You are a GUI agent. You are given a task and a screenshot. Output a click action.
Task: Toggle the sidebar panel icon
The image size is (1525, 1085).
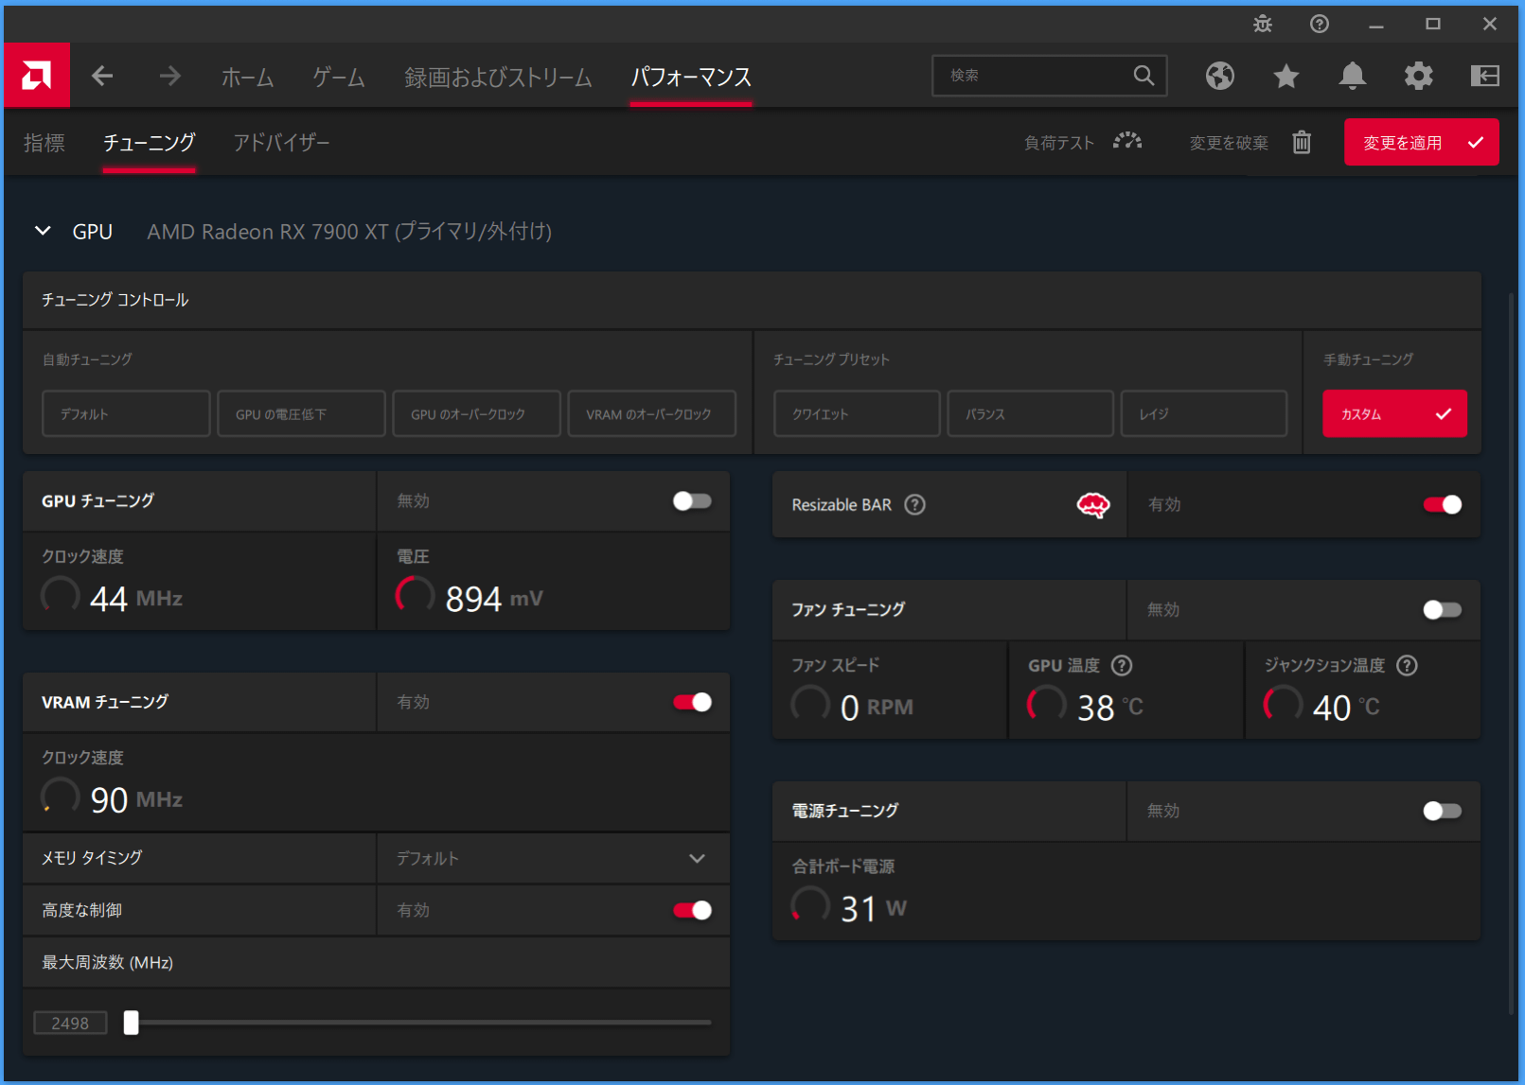[x=1485, y=76]
